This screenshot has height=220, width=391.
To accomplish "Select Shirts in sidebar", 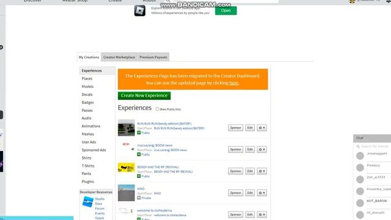I will pos(87,158).
